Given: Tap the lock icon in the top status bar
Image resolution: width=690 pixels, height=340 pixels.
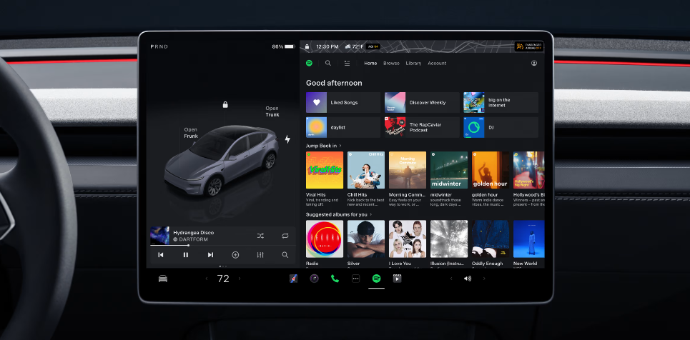Looking at the screenshot, I should (307, 46).
